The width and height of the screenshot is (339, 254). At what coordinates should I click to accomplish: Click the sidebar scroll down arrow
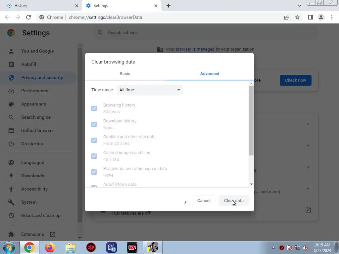click(80, 238)
